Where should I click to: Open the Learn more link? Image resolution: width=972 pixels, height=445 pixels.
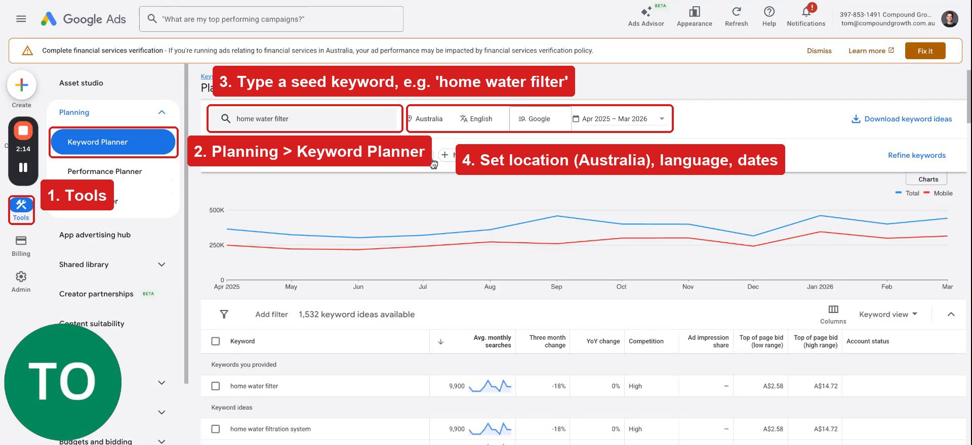pos(871,51)
